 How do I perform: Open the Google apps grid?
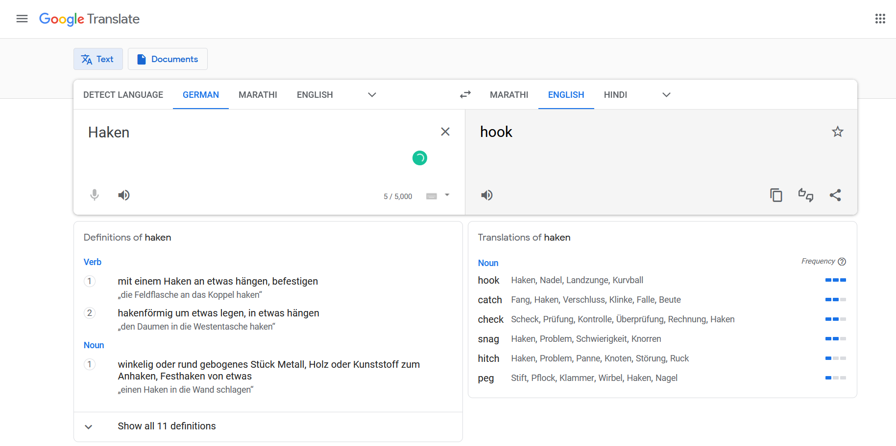pos(880,19)
